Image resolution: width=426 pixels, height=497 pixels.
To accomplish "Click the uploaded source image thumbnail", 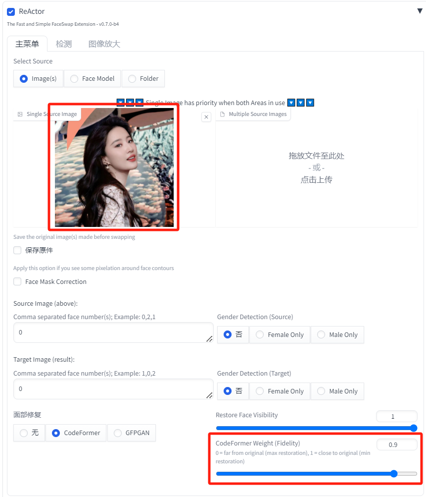I will click(x=114, y=167).
